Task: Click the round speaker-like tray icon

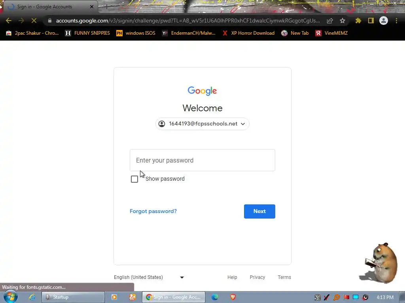Action: click(365, 297)
